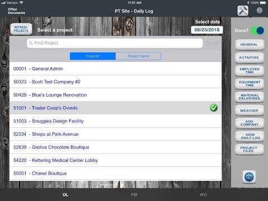Open the settings gear icon
The image size is (268, 201).
point(260,10)
